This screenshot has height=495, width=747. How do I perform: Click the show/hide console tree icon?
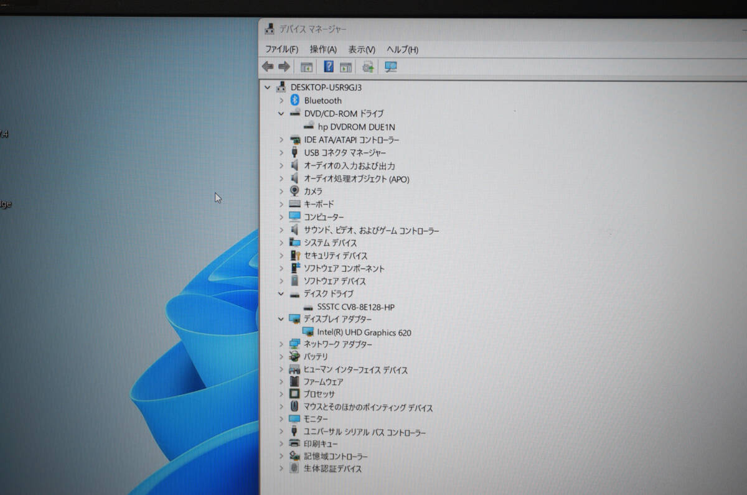[306, 67]
